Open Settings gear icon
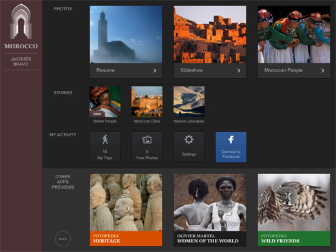This screenshot has width=336, height=252. click(189, 140)
